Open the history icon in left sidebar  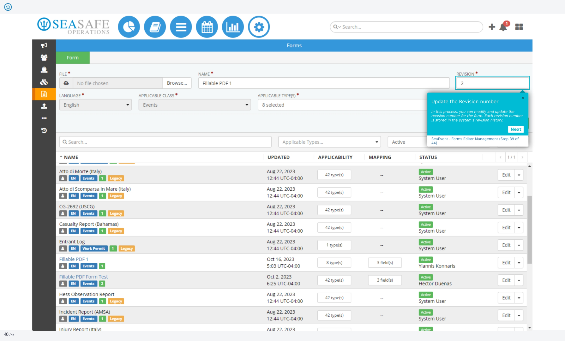click(x=44, y=130)
